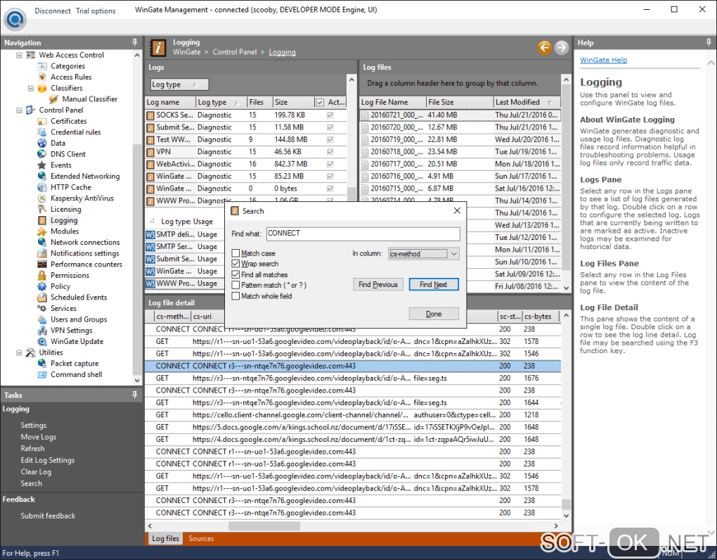Click the Performance counters icon
Image resolution: width=717 pixels, height=560 pixels.
(42, 264)
